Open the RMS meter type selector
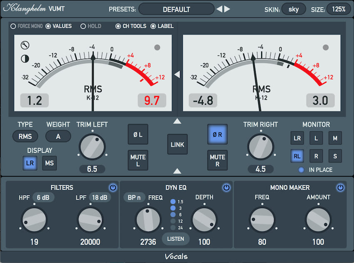The width and height of the screenshot is (354, 263). point(25,136)
